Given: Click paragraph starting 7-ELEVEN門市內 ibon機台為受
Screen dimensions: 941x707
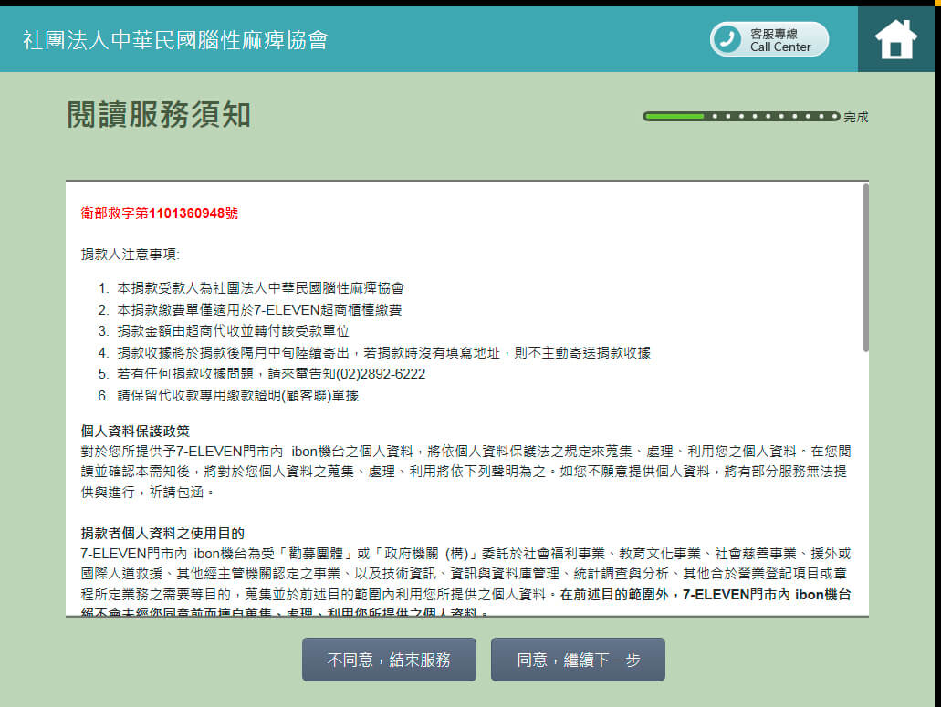Looking at the screenshot, I should [465, 580].
